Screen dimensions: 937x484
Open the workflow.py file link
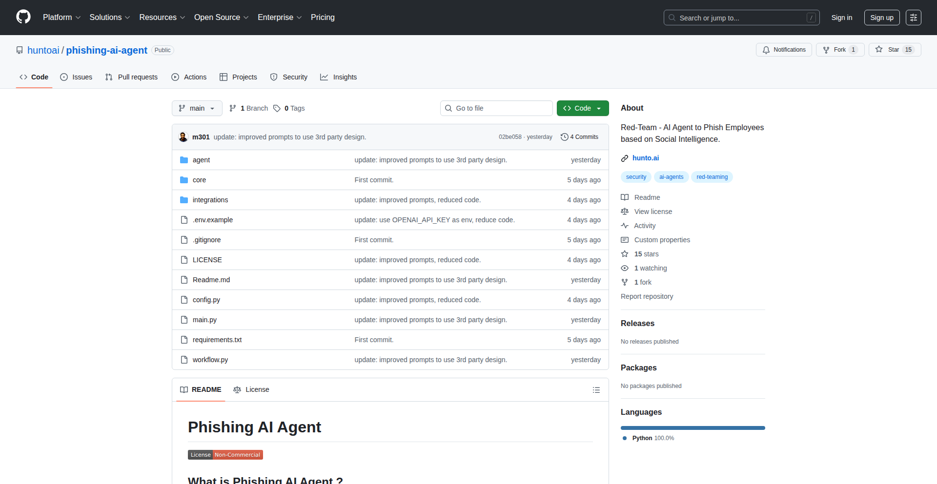pos(210,360)
